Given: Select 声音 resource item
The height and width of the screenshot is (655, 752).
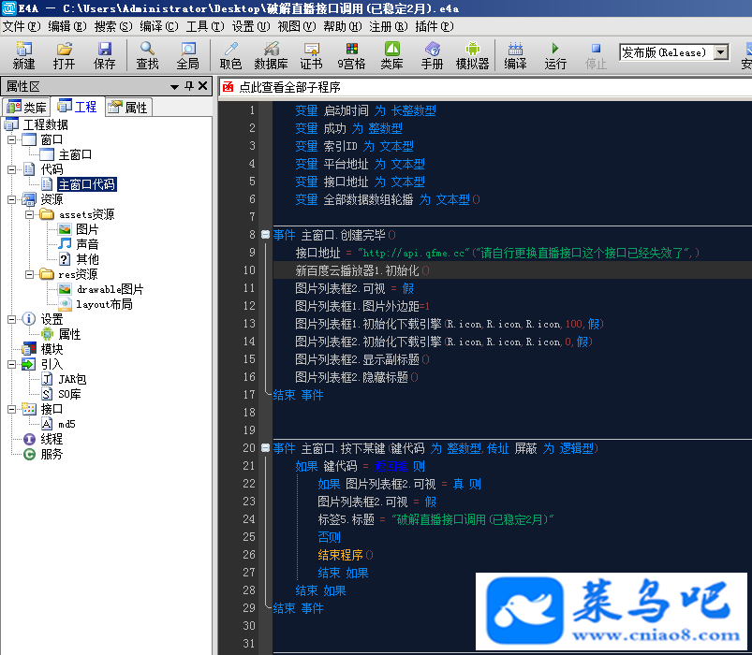Looking at the screenshot, I should pyautogui.click(x=87, y=244).
